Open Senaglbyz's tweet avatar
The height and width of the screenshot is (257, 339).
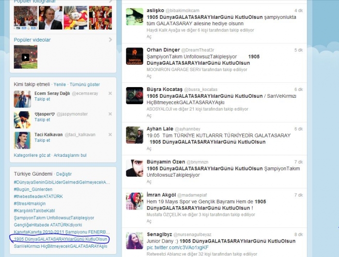(x=135, y=241)
